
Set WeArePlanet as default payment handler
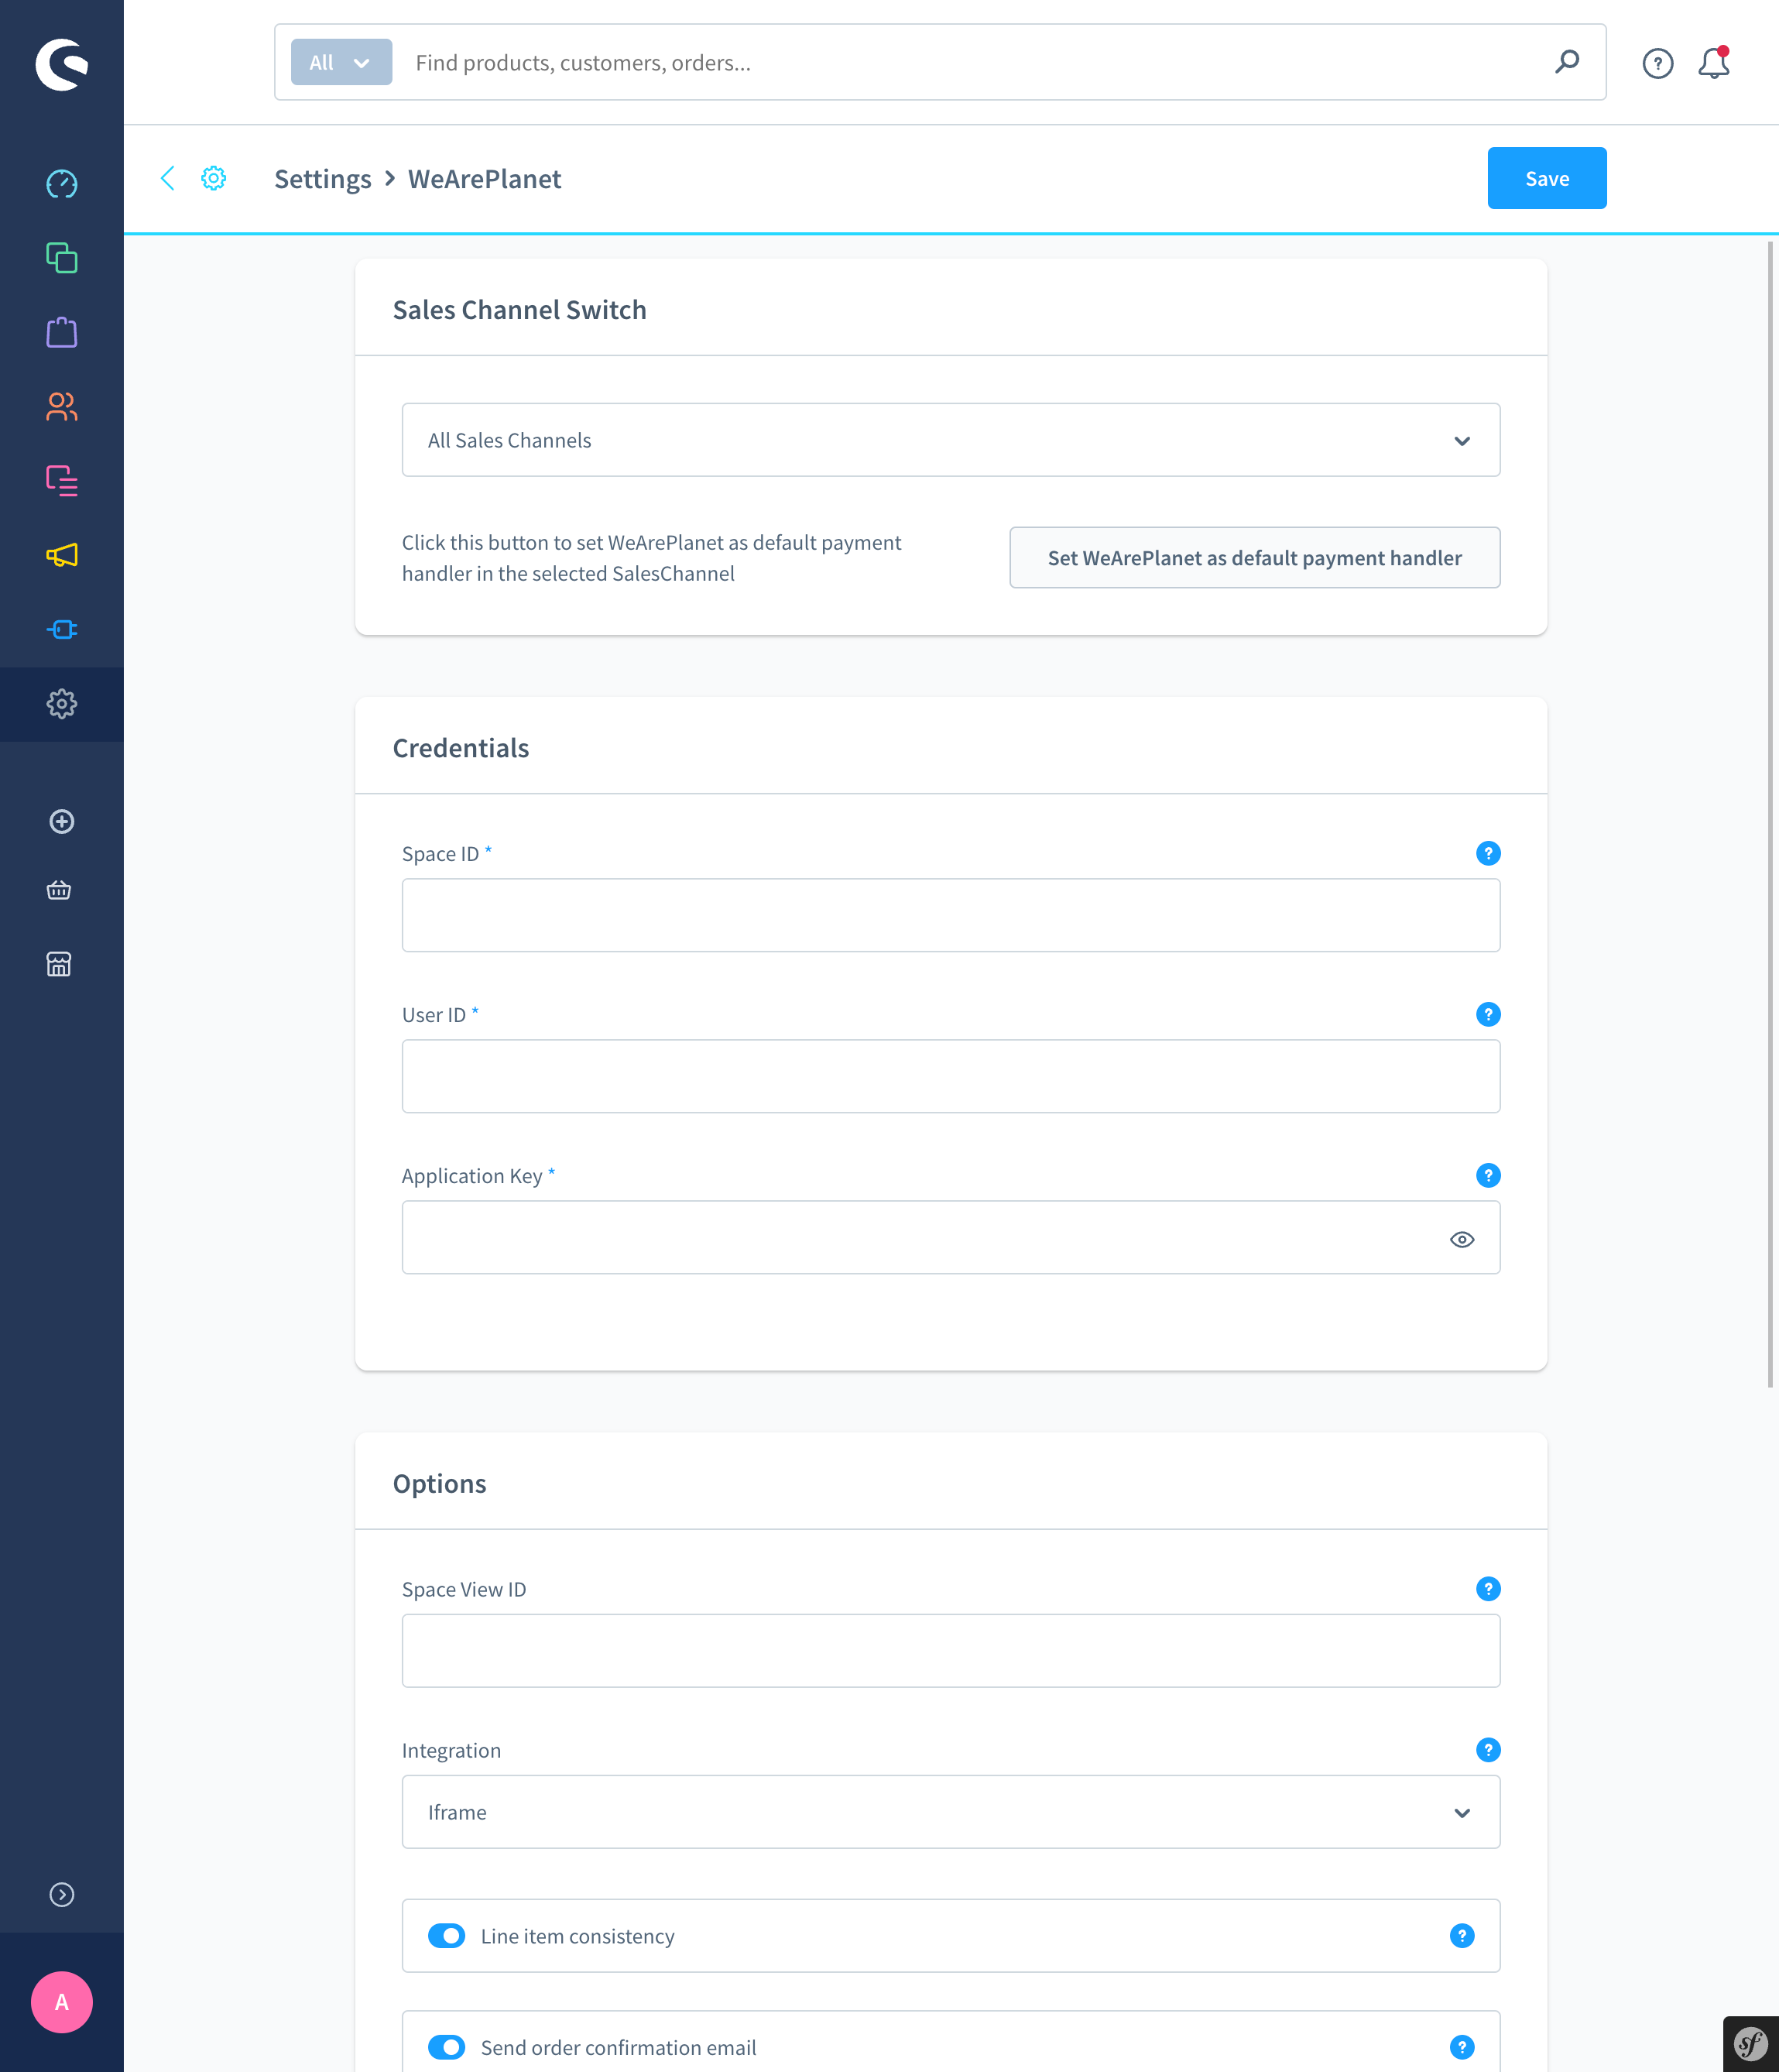click(1254, 558)
